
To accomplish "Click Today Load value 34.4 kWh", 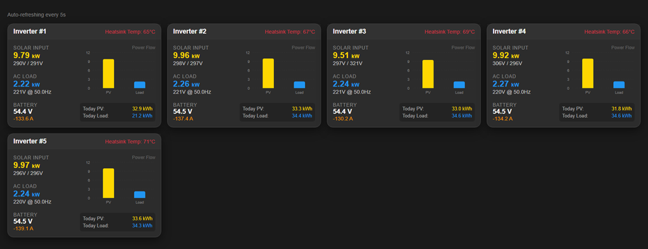I will point(302,116).
